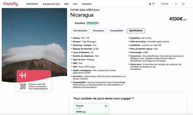The height and width of the screenshot is (115, 193).
Task: Click the Compatibilité smartphones spec paragraph
Action: click(99, 85)
